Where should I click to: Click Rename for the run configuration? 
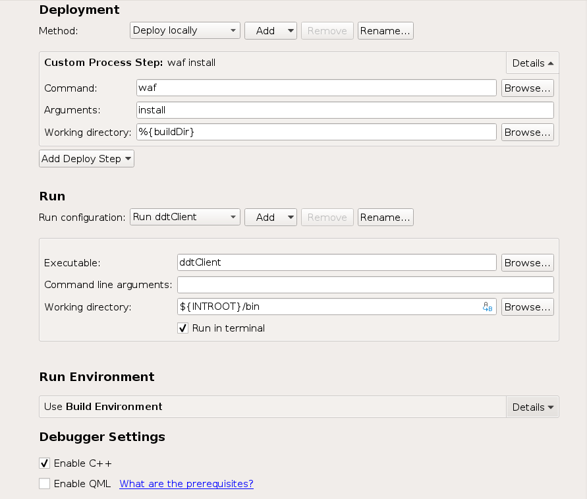click(x=385, y=218)
